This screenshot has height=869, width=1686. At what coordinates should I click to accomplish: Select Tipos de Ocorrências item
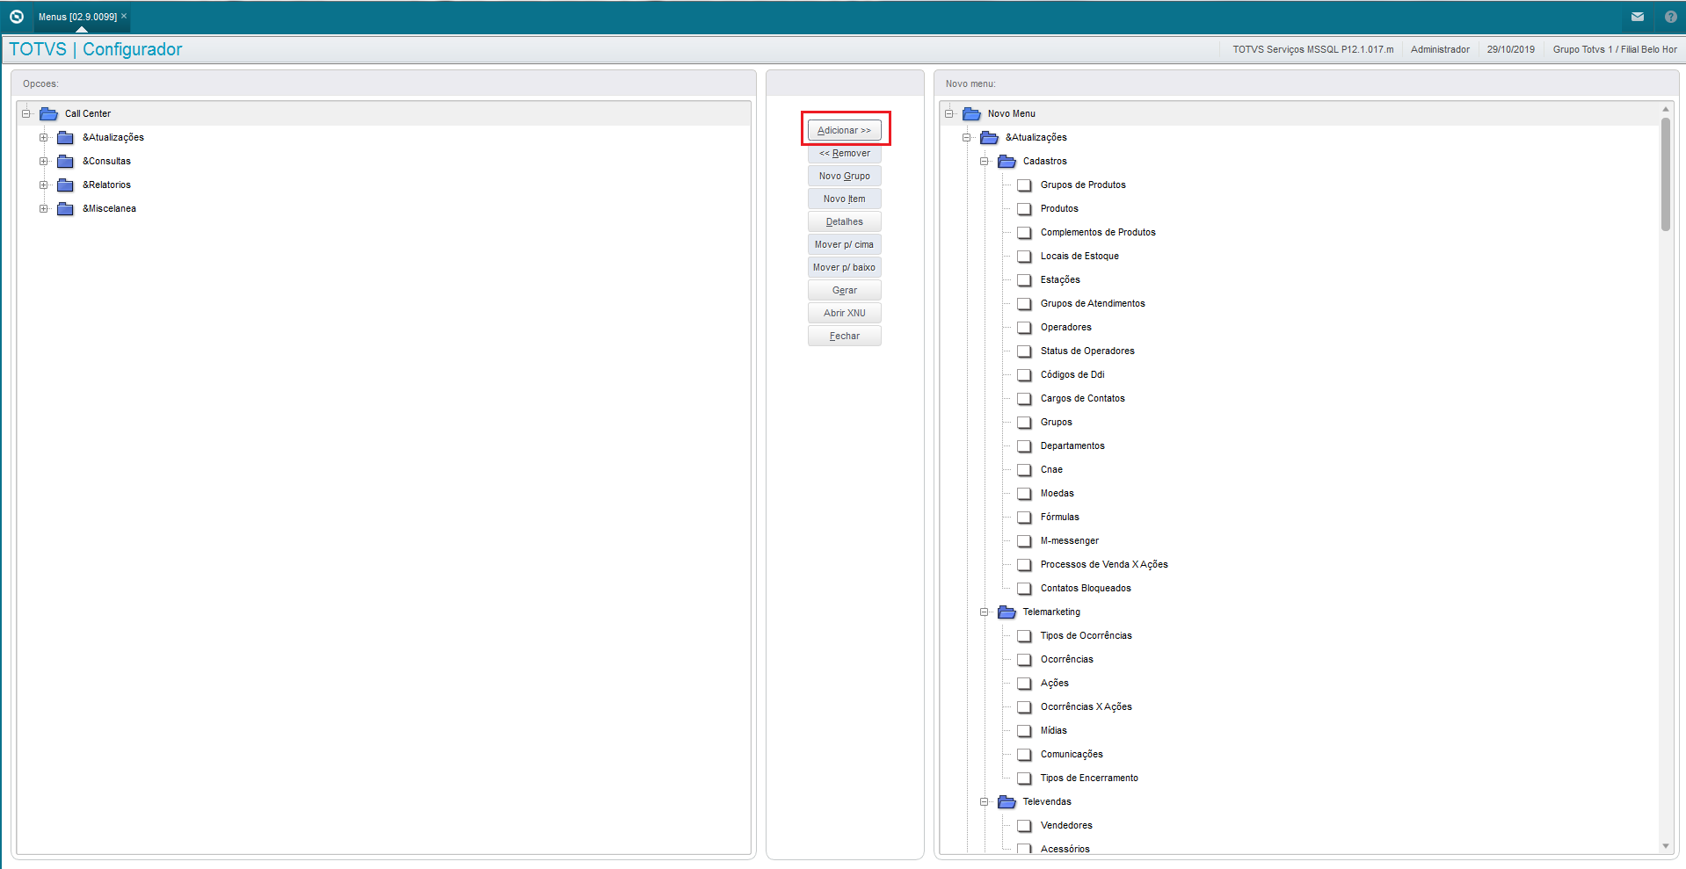[1086, 635]
